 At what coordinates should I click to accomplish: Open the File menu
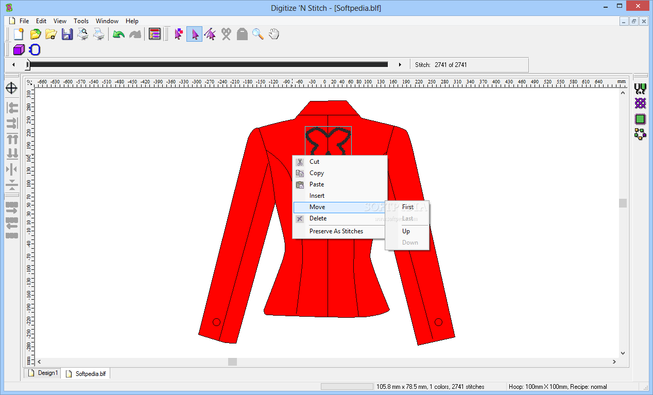[24, 21]
